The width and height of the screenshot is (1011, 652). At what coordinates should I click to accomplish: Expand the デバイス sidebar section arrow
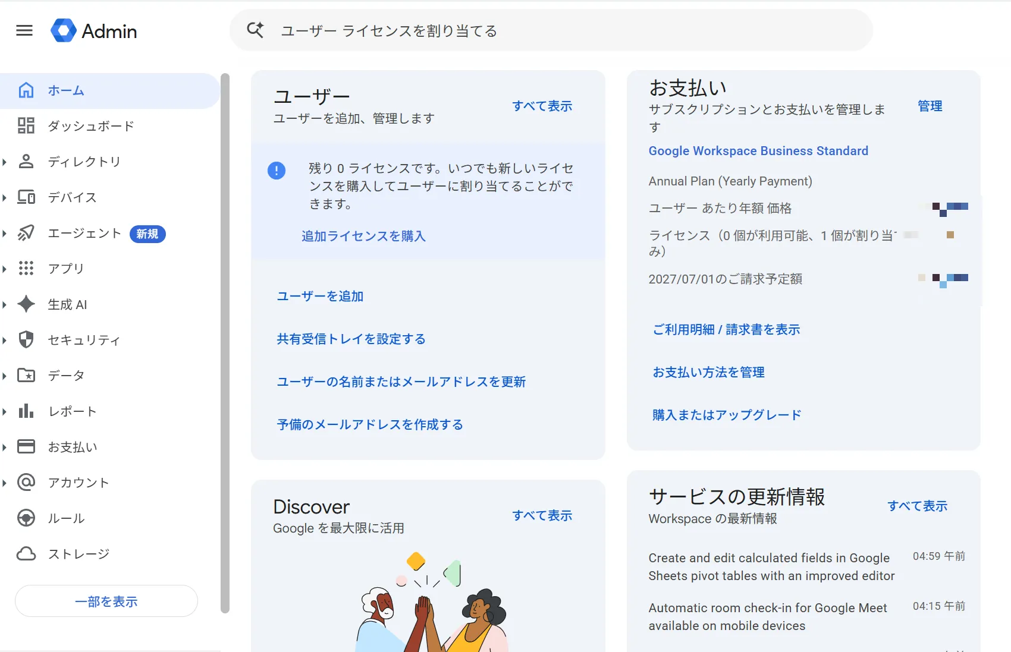click(5, 197)
